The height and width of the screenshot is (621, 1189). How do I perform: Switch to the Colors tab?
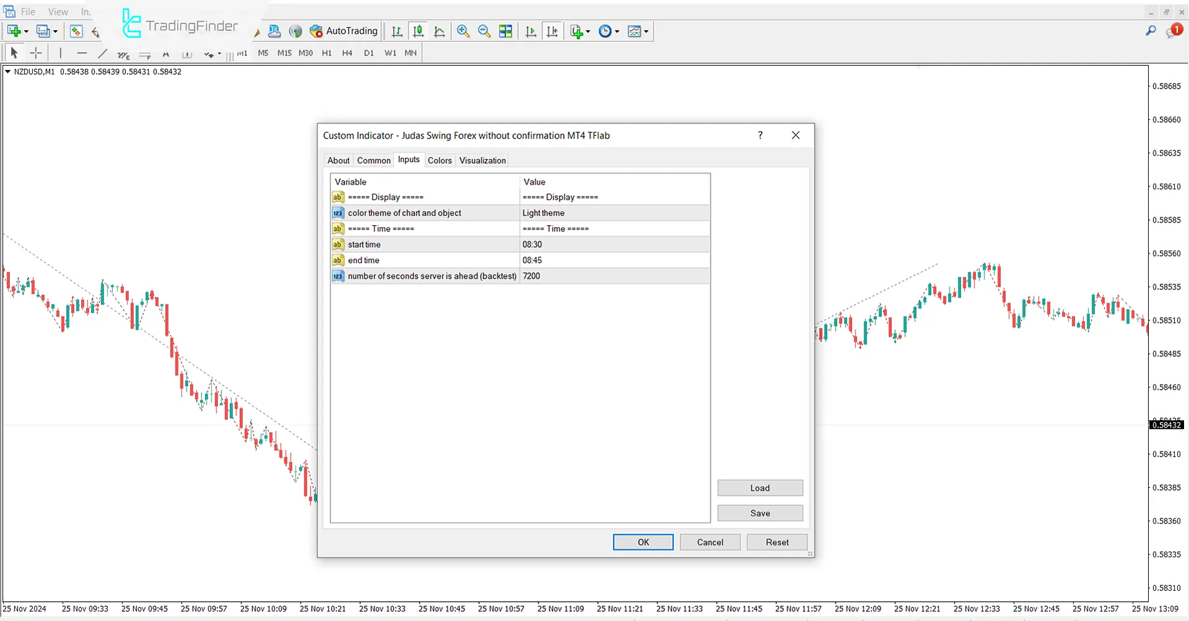coord(440,160)
